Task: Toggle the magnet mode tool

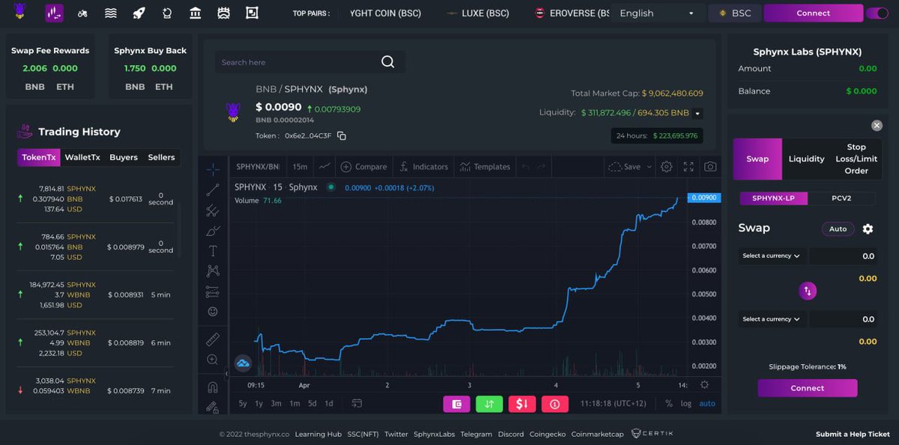Action: pyautogui.click(x=213, y=387)
